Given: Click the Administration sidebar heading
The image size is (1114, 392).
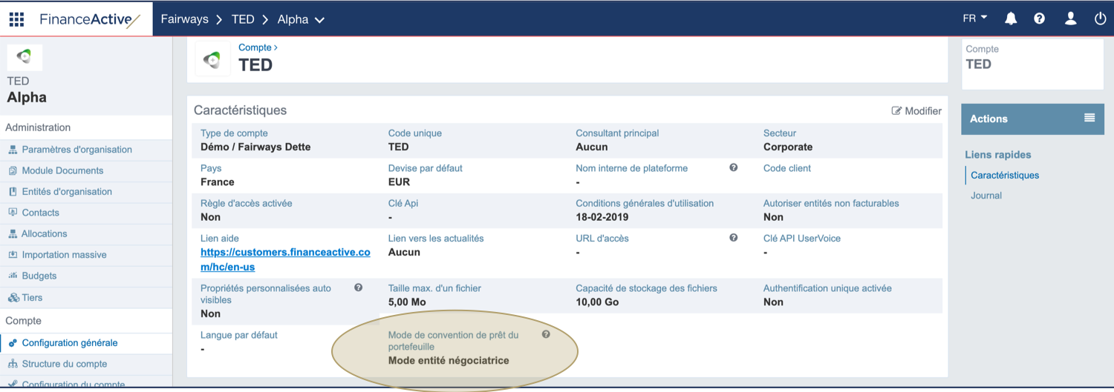Looking at the screenshot, I should (38, 127).
